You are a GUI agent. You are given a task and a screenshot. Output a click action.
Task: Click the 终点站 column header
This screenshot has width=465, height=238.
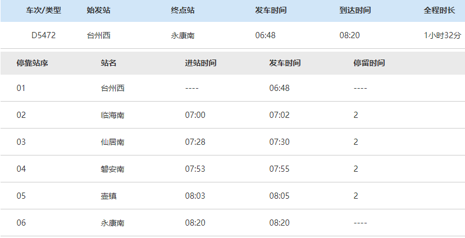[x=183, y=11]
